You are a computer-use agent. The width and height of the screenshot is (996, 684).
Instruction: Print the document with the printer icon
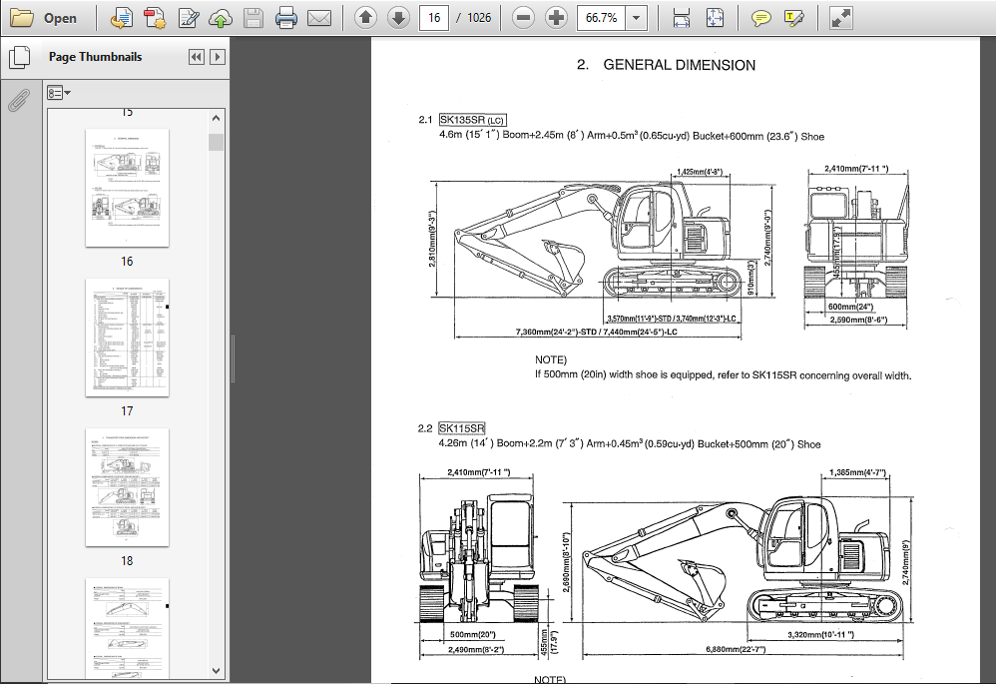pyautogui.click(x=285, y=18)
